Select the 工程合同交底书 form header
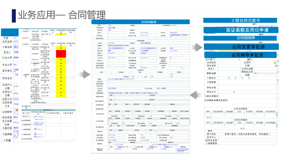The image size is (281, 158). point(240,20)
